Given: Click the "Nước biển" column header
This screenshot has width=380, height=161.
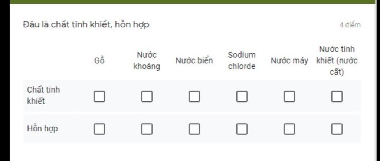Looking at the screenshot, I should 194,61.
